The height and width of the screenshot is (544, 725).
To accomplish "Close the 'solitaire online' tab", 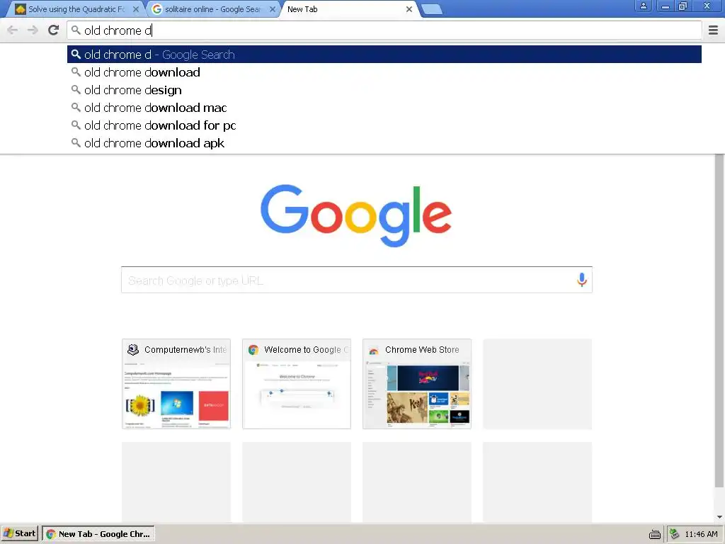I will point(273,9).
